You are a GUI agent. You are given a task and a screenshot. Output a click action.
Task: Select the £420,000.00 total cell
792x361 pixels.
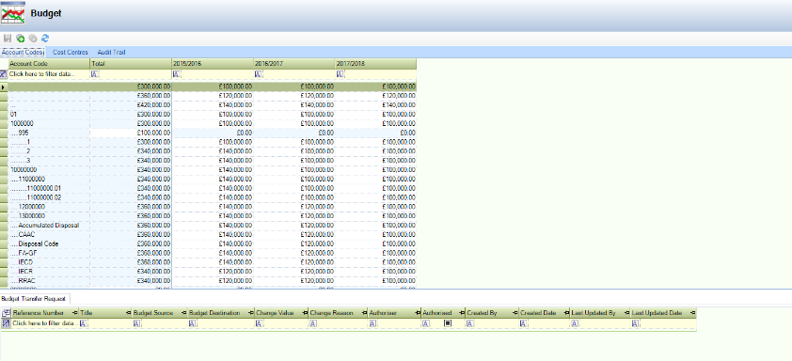click(x=131, y=105)
